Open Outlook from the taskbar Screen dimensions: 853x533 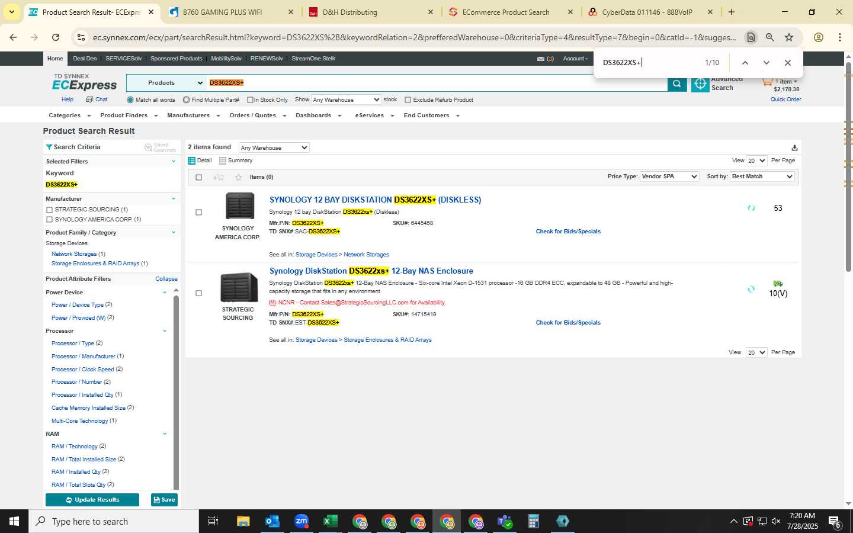click(272, 521)
